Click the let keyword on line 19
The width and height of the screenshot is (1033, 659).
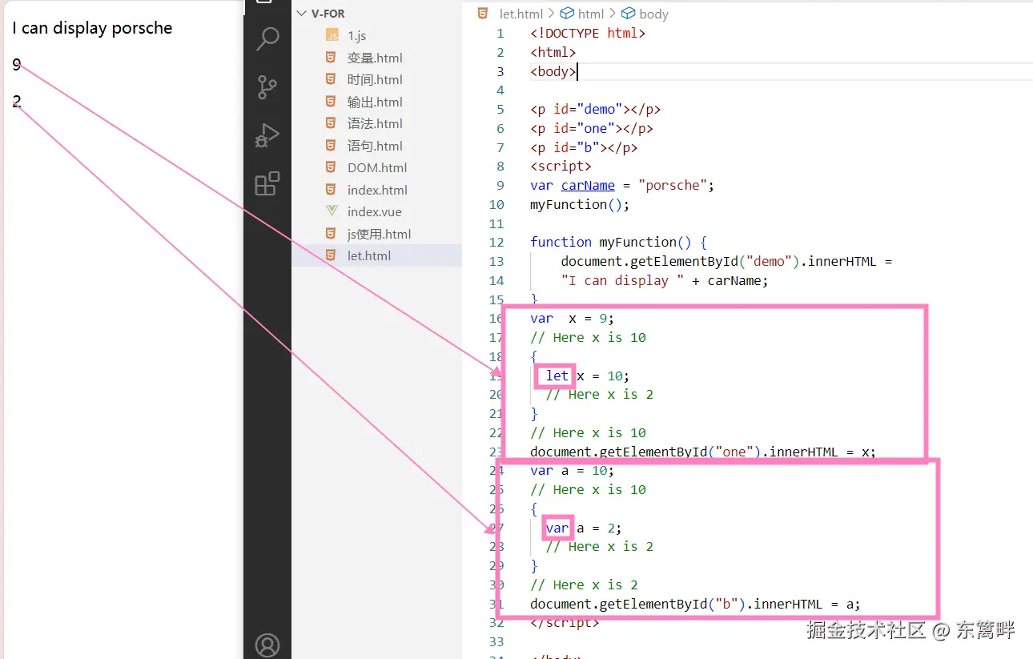557,376
